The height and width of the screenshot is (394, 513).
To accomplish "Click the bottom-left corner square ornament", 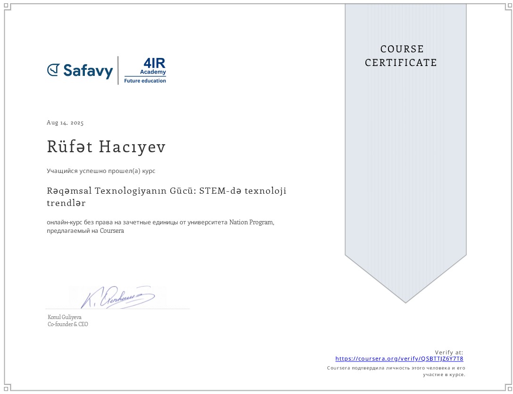I will click(6, 388).
